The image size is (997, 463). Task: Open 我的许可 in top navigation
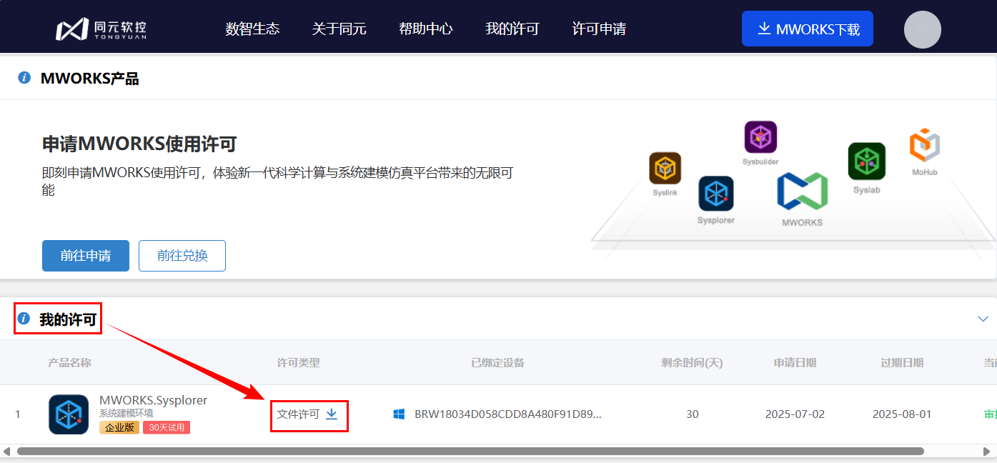point(512,29)
